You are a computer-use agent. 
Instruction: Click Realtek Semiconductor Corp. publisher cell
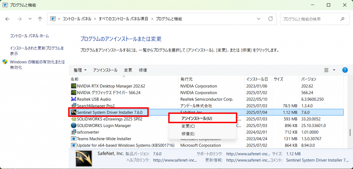coord(207,99)
